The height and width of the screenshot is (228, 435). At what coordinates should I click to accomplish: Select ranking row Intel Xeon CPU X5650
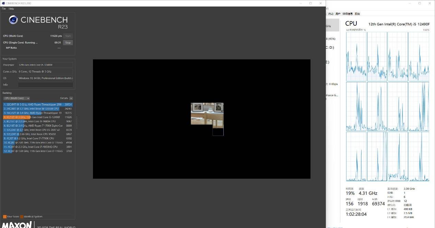pos(38,134)
